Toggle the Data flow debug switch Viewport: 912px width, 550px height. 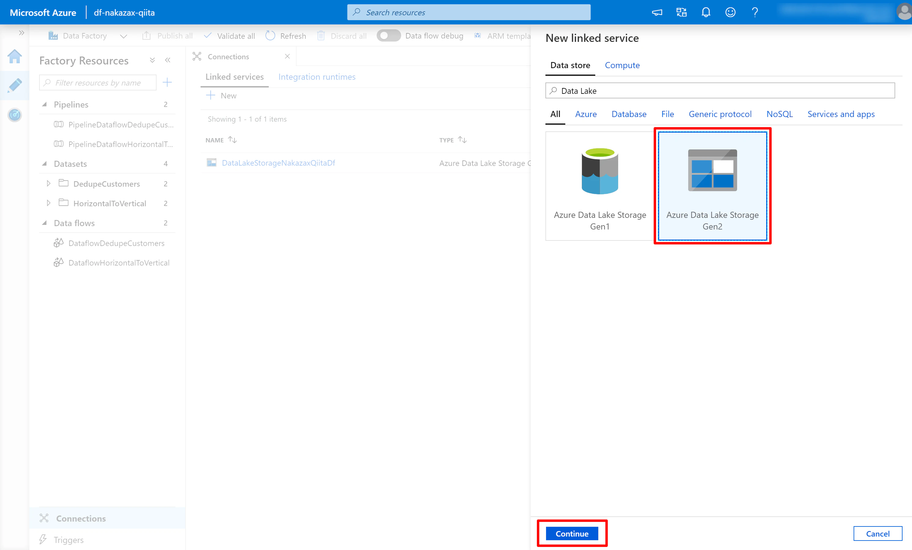(388, 35)
